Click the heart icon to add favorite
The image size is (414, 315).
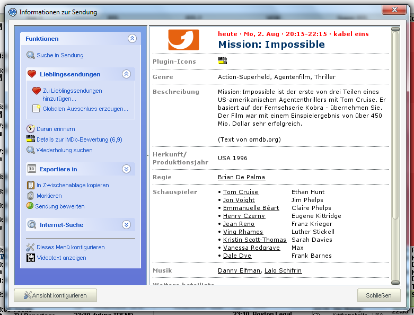pos(36,91)
